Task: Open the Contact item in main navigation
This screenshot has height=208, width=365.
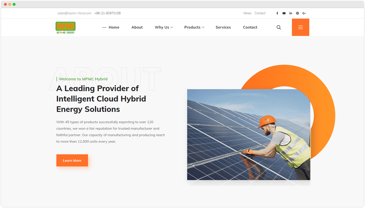Action: point(250,27)
